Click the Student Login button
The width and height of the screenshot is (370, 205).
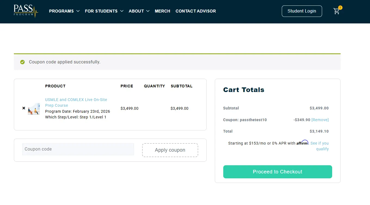(302, 11)
